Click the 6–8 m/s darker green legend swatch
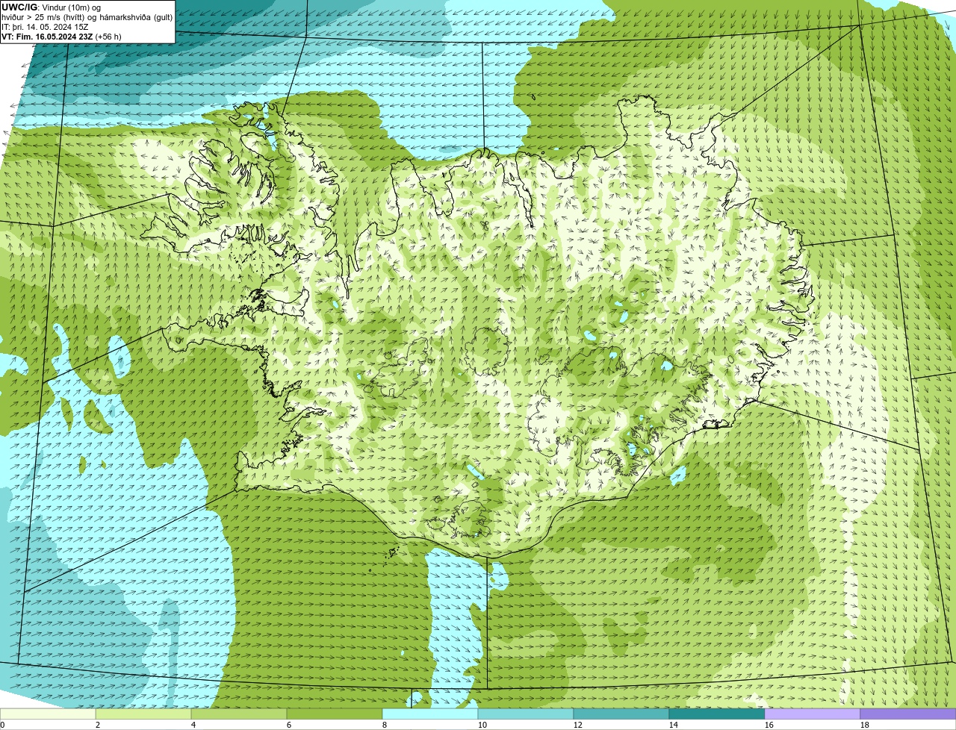This screenshot has height=730, width=956. click(x=335, y=714)
